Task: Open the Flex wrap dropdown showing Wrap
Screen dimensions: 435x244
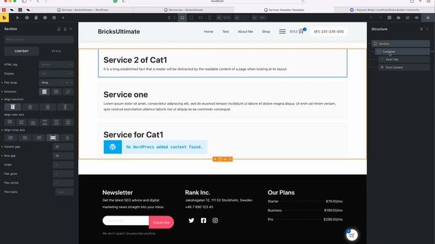Action: 56,83
